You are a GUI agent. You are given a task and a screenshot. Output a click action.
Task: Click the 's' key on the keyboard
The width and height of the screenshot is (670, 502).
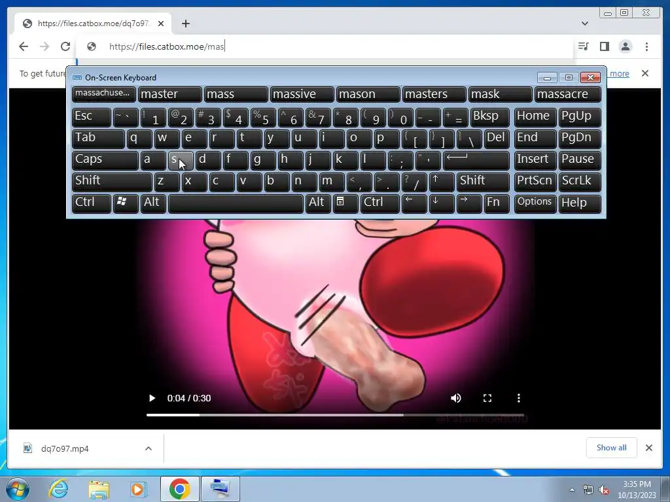tap(181, 160)
